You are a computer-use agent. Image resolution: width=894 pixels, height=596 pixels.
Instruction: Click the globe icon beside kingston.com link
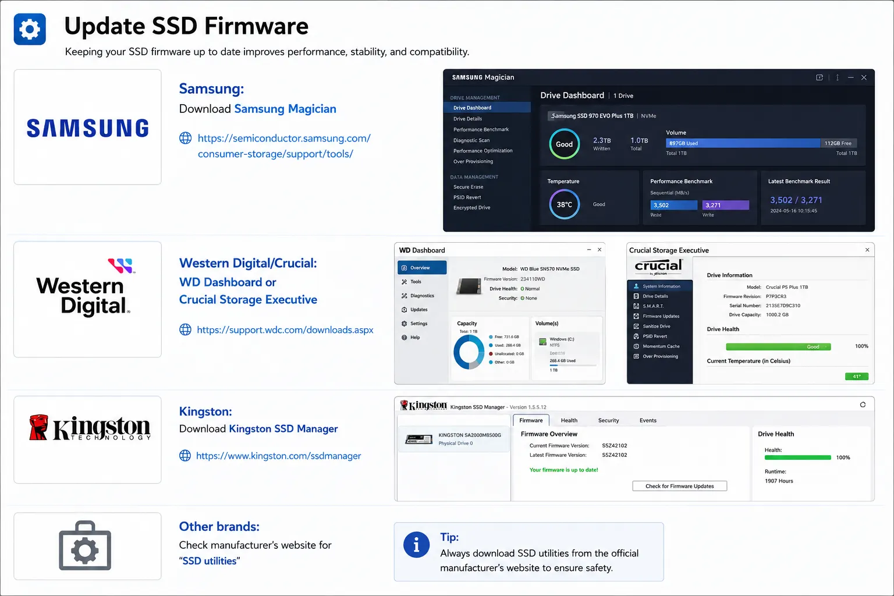185,456
